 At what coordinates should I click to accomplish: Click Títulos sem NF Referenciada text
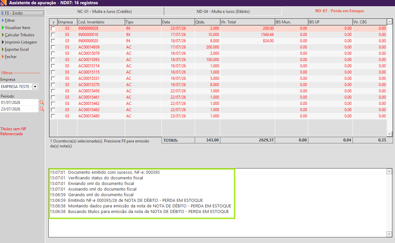pos(14,131)
